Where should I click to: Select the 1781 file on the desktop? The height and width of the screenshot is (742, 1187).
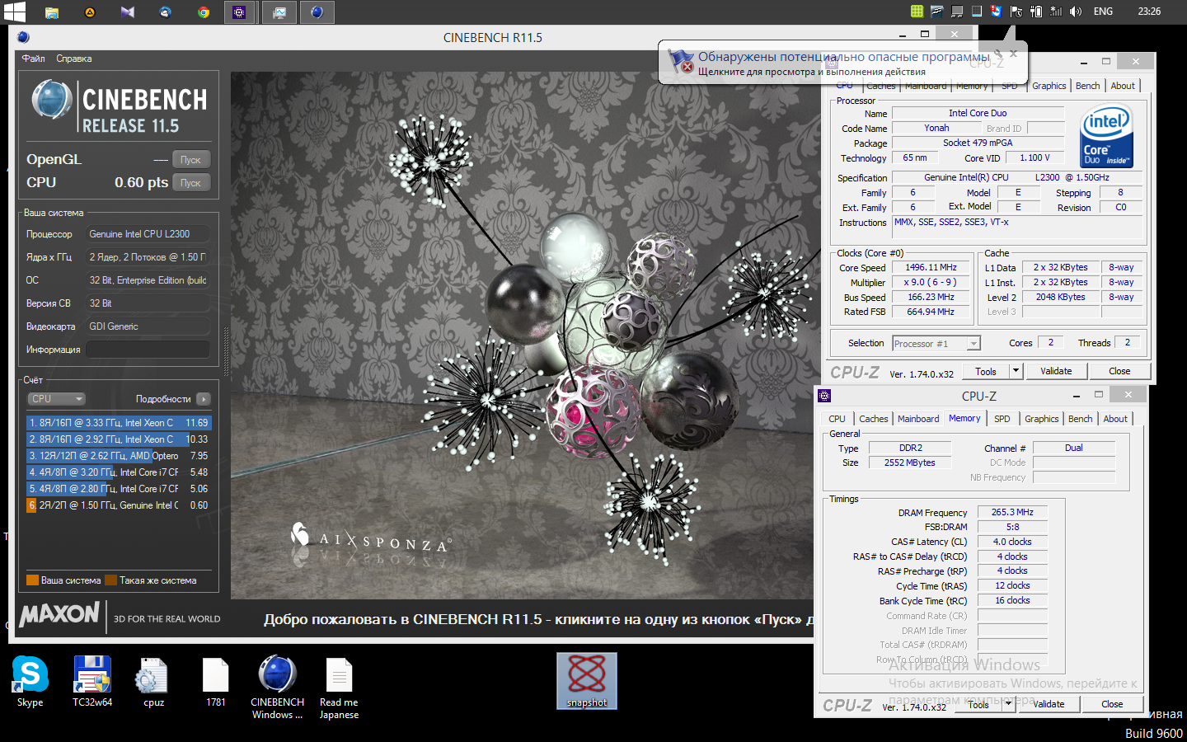click(216, 682)
